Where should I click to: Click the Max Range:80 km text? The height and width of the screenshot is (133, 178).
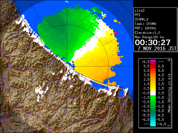(149, 37)
